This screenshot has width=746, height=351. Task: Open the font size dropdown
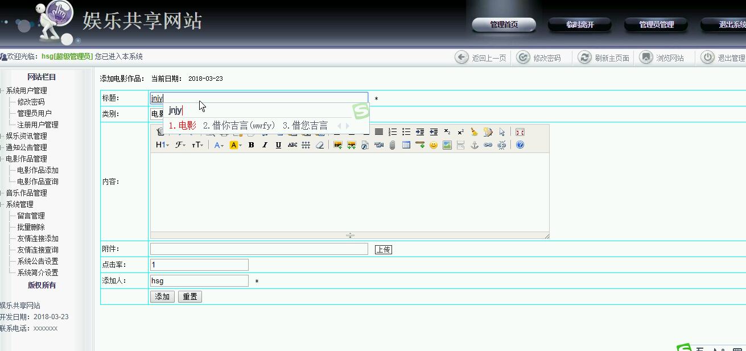(197, 145)
